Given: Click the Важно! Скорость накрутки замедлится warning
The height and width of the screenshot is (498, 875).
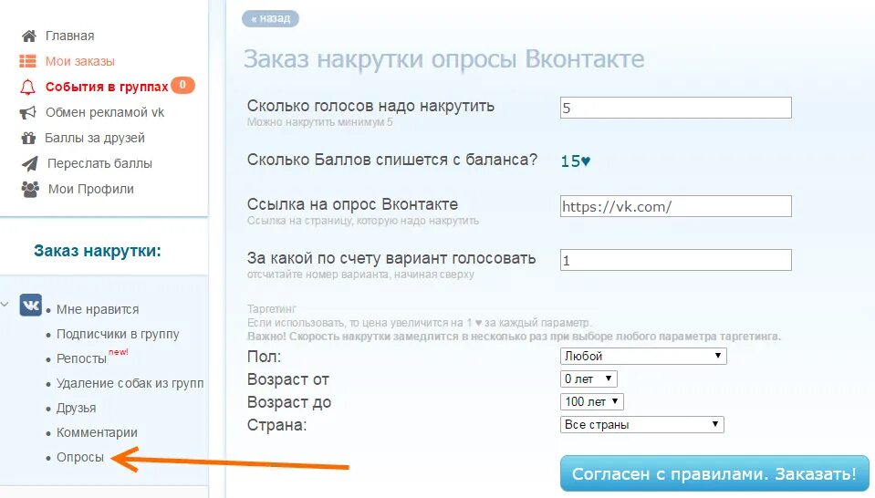Looking at the screenshot, I should [x=514, y=337].
